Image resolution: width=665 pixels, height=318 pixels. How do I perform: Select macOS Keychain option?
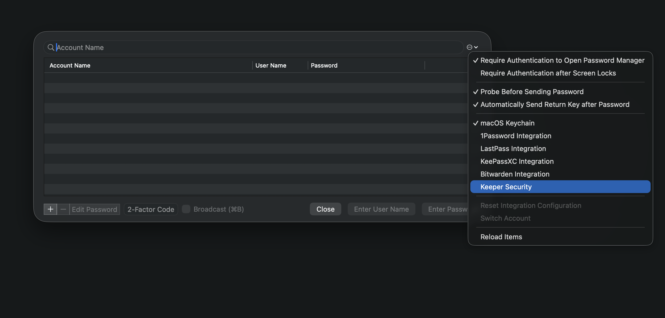tap(507, 123)
